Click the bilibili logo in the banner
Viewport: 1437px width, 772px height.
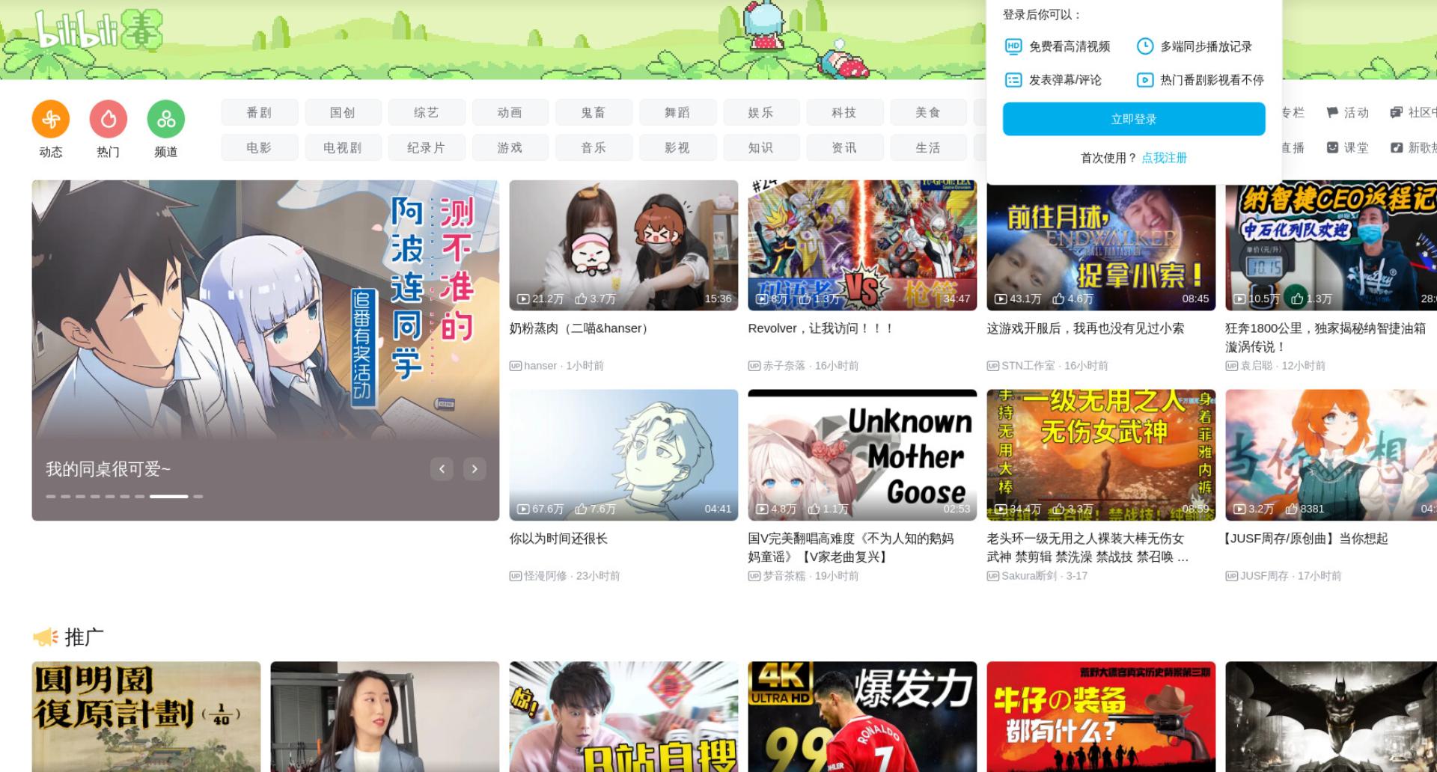[98, 30]
